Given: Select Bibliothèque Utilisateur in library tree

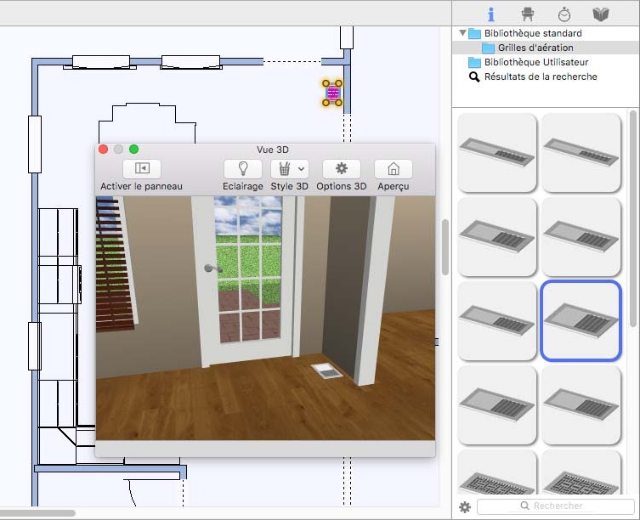Looking at the screenshot, I should coord(535,62).
